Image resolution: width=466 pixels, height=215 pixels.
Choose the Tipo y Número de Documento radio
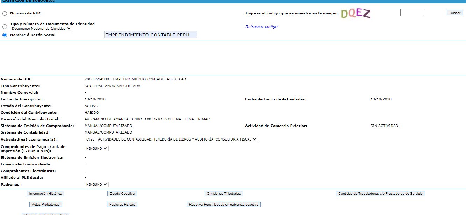(5, 27)
